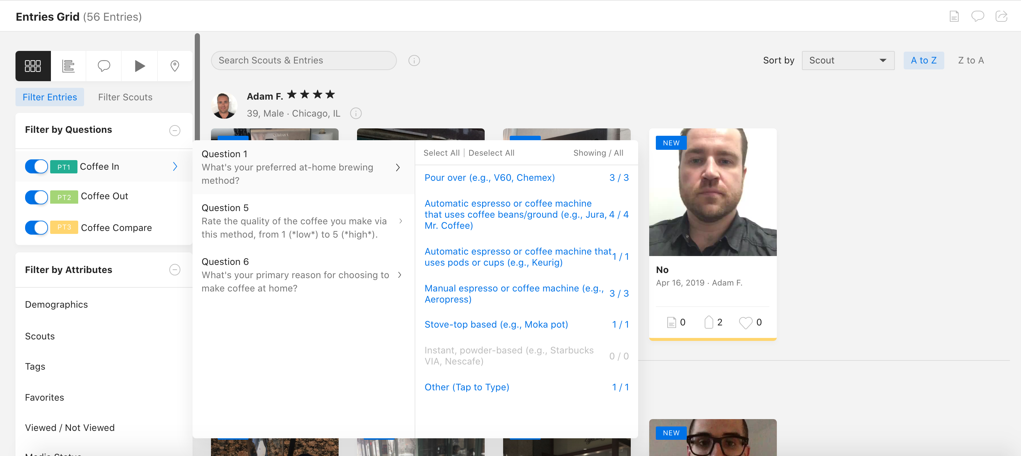The image size is (1021, 456).
Task: Sort entries Z to A
Action: coord(971,61)
